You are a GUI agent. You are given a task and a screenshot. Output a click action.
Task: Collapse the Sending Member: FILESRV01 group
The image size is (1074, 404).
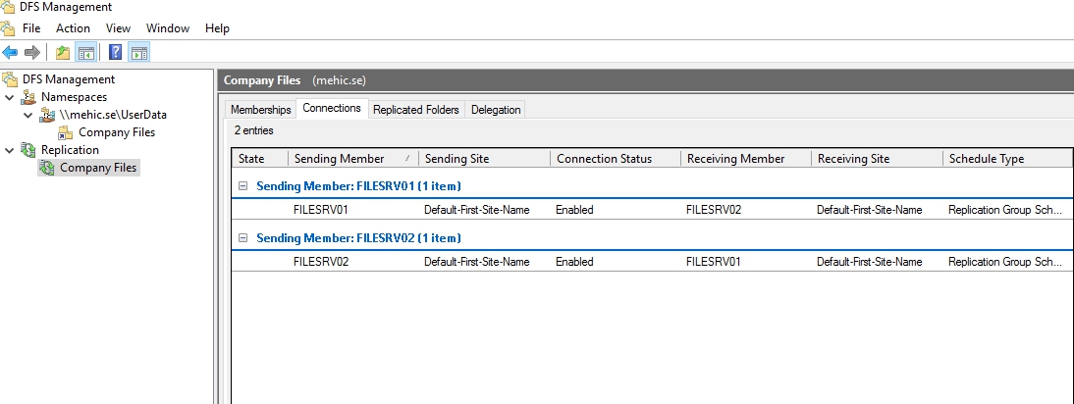pos(242,185)
